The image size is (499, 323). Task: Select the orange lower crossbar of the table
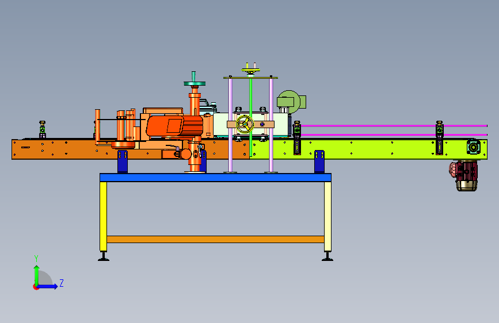click(215, 240)
